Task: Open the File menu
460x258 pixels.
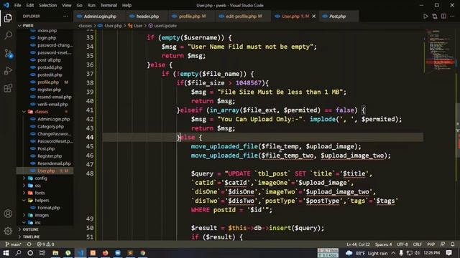Action: 17,5
